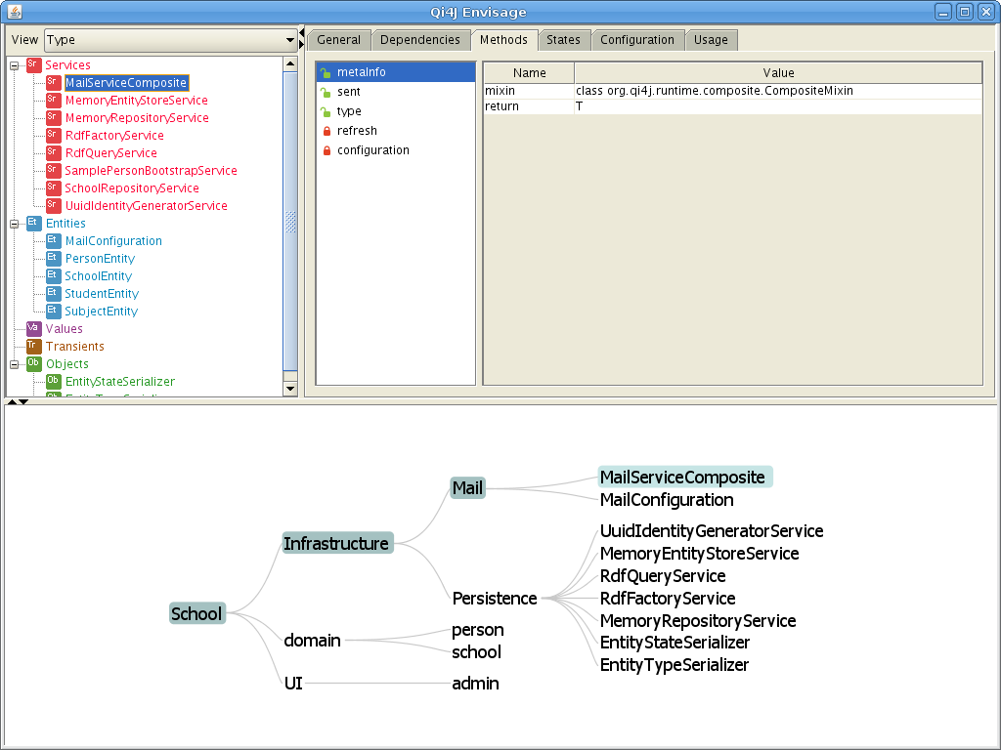Click the Name column header

(529, 73)
